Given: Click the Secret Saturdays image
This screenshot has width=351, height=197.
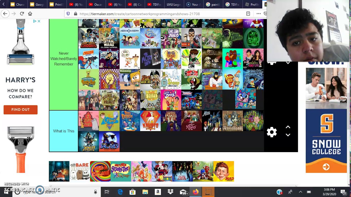Looking at the screenshot, I should [150, 79].
